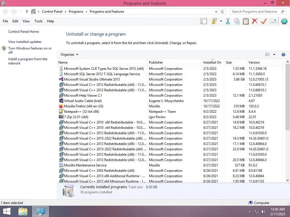Click the rename icon next to checkmark
Image resolution: width=290 pixels, height=217 pixels.
pos(273,21)
